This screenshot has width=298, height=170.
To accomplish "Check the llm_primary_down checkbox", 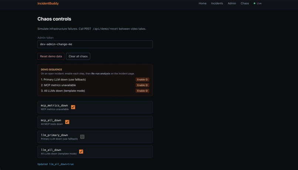I will pos(82,137).
